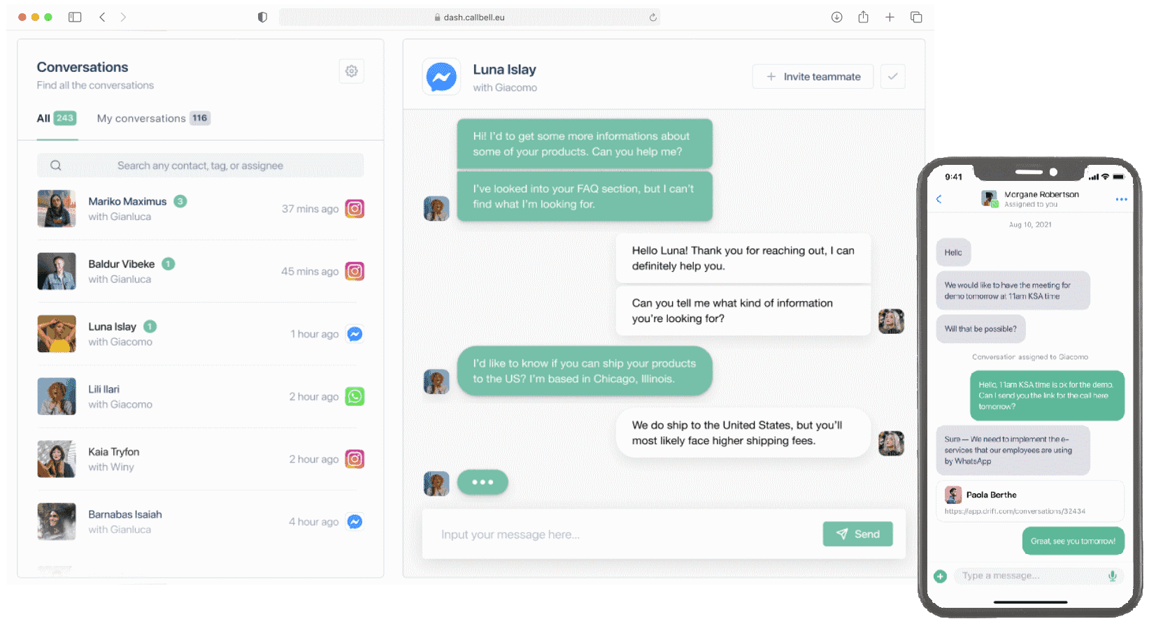Click Messenger icon in Luna Islay row
Image resolution: width=1149 pixels, height=626 pixels.
pyautogui.click(x=355, y=334)
